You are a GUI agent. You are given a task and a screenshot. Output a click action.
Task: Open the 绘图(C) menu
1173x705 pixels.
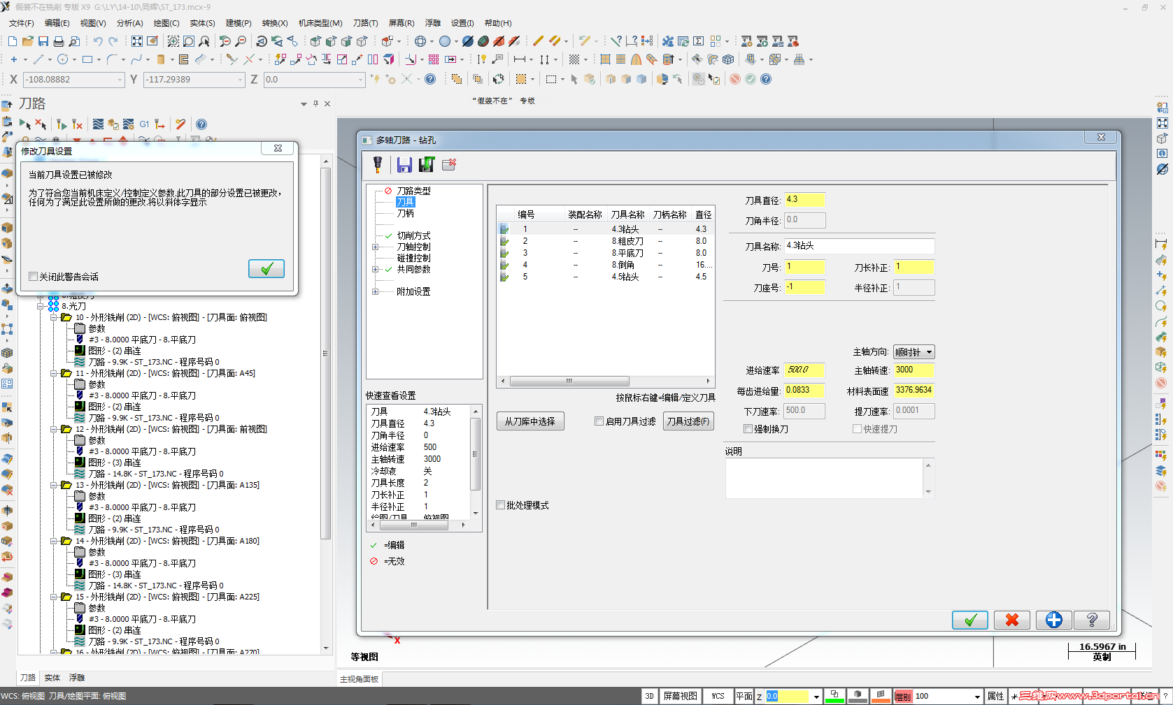tap(166, 23)
